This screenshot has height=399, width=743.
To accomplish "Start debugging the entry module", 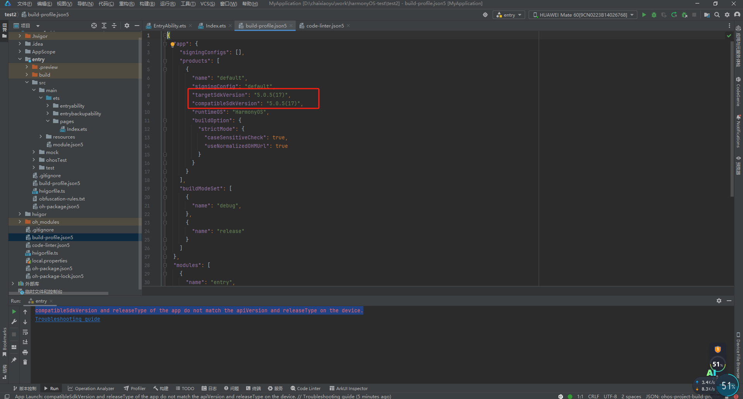I will click(x=654, y=15).
